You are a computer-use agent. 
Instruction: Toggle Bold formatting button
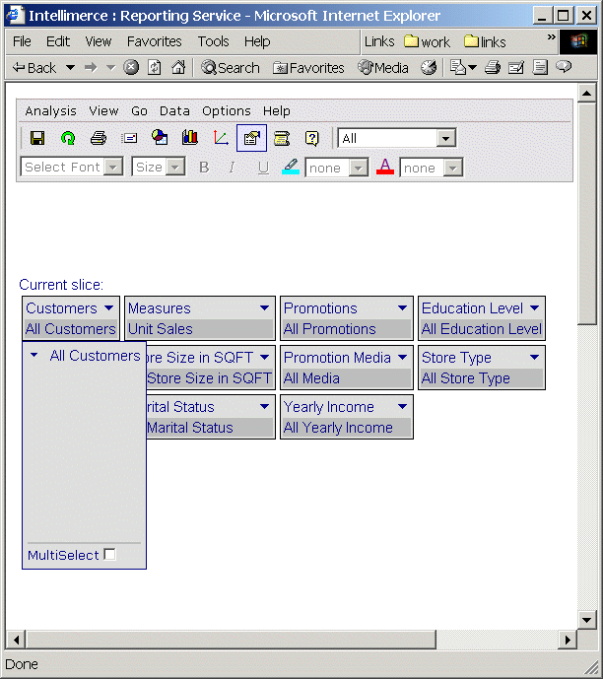pos(204,168)
